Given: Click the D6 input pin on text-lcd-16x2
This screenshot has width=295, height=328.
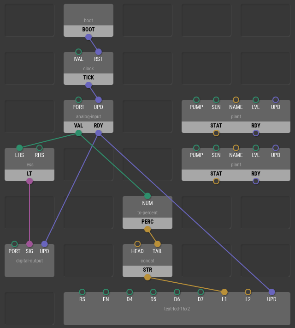Looking at the screenshot, I should tap(177, 292).
